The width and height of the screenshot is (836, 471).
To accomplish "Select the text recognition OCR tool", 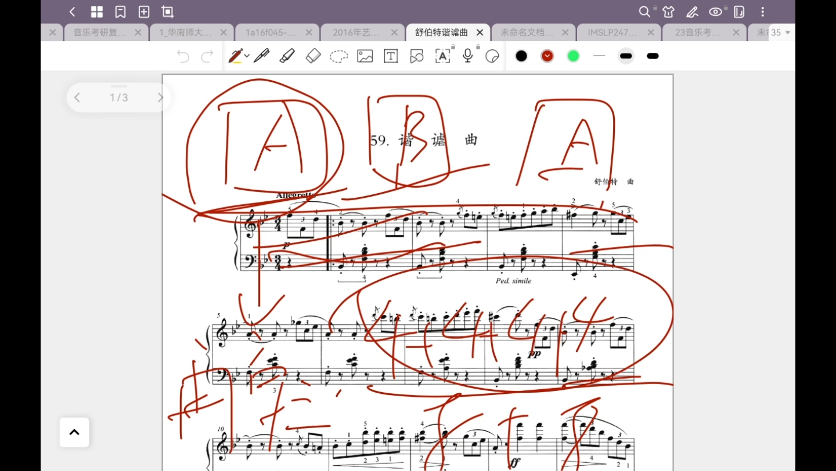I will tap(442, 56).
